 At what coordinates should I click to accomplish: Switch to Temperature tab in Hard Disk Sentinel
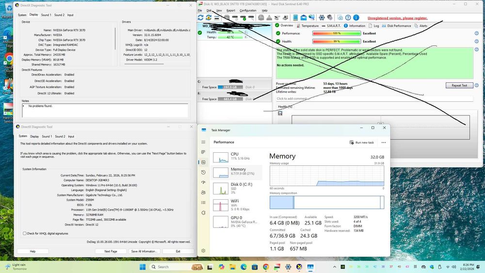coord(307,26)
